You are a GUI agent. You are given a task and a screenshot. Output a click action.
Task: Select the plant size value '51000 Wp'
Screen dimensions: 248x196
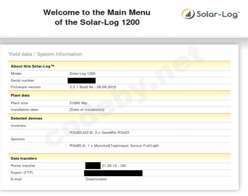[78, 103]
